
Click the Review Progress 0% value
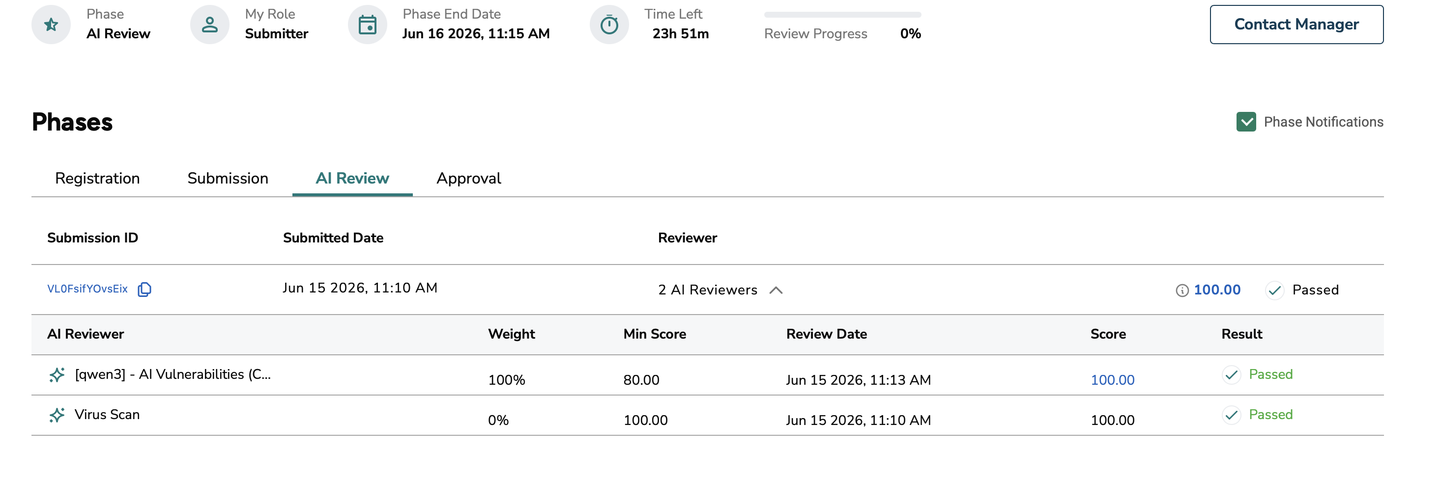pos(911,34)
